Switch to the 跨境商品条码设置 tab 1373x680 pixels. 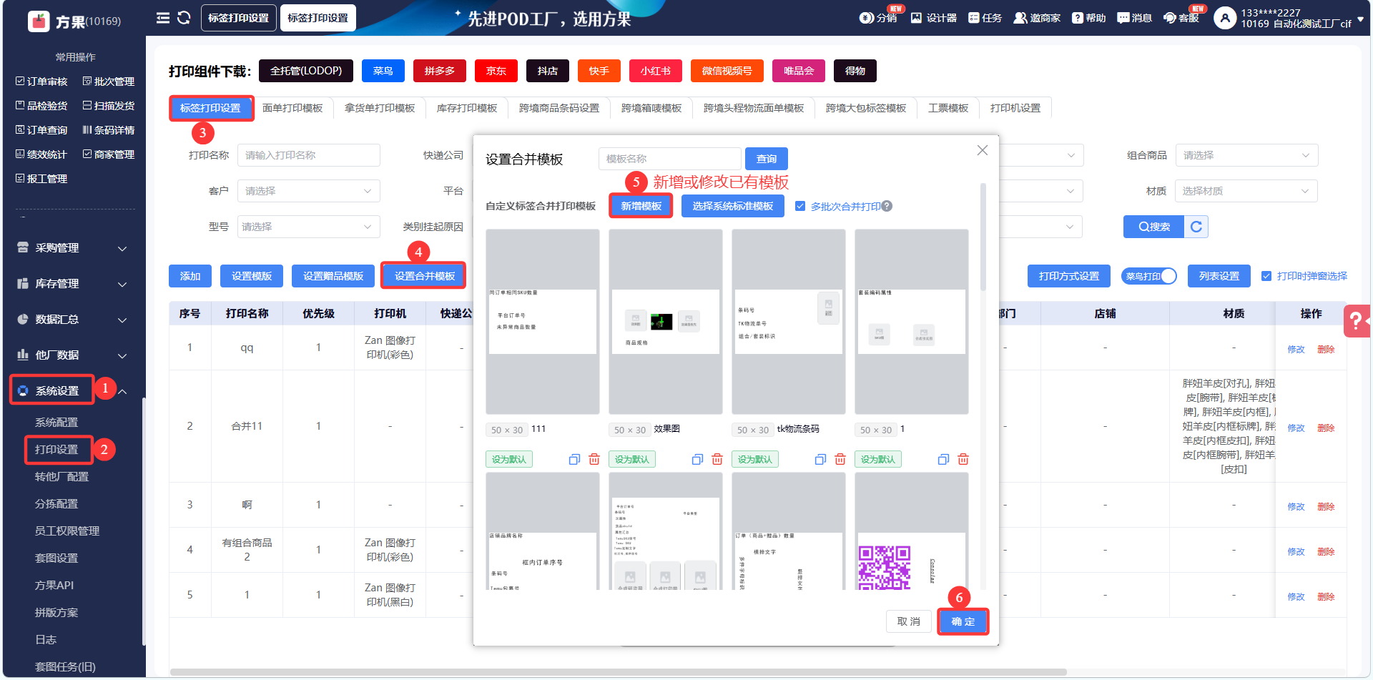[559, 108]
